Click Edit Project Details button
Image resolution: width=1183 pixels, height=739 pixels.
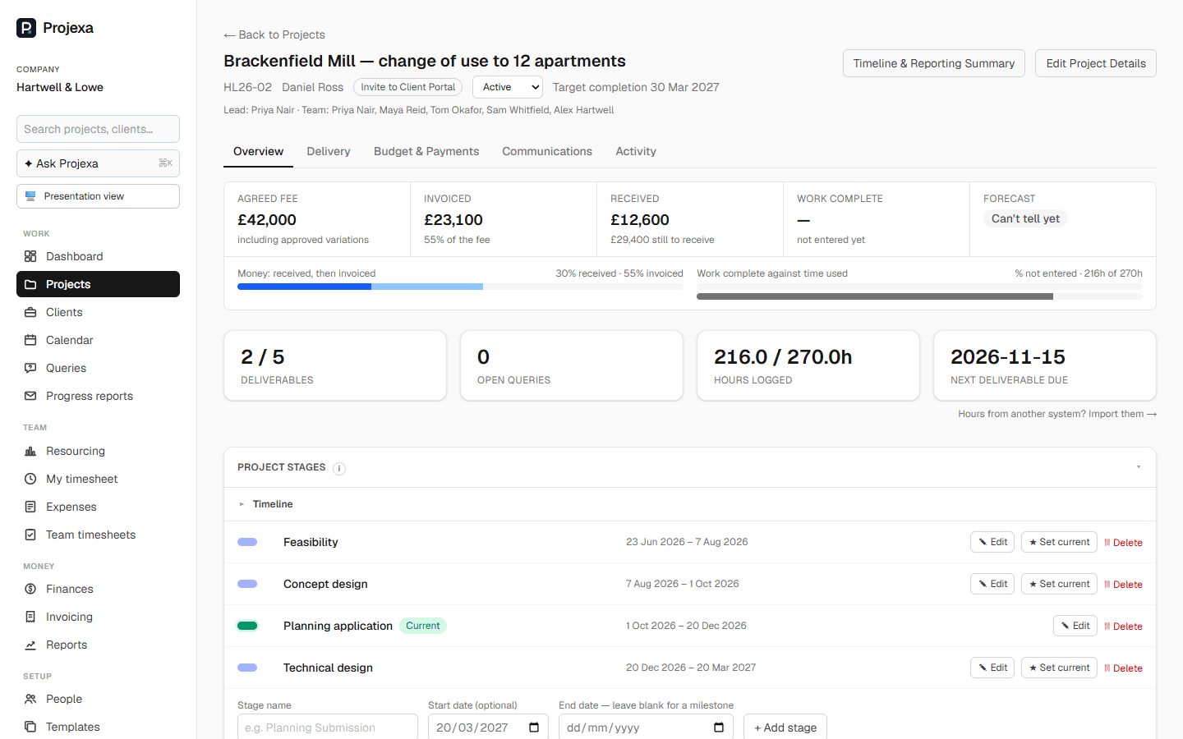click(1096, 63)
